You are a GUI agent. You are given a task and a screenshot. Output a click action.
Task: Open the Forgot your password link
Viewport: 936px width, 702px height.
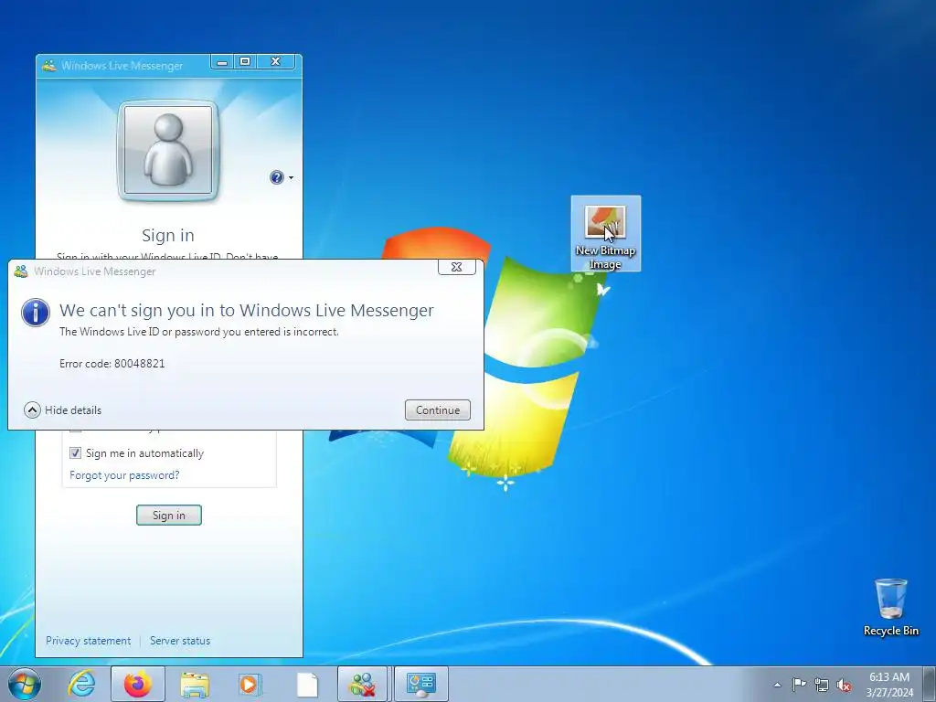pyautogui.click(x=124, y=475)
